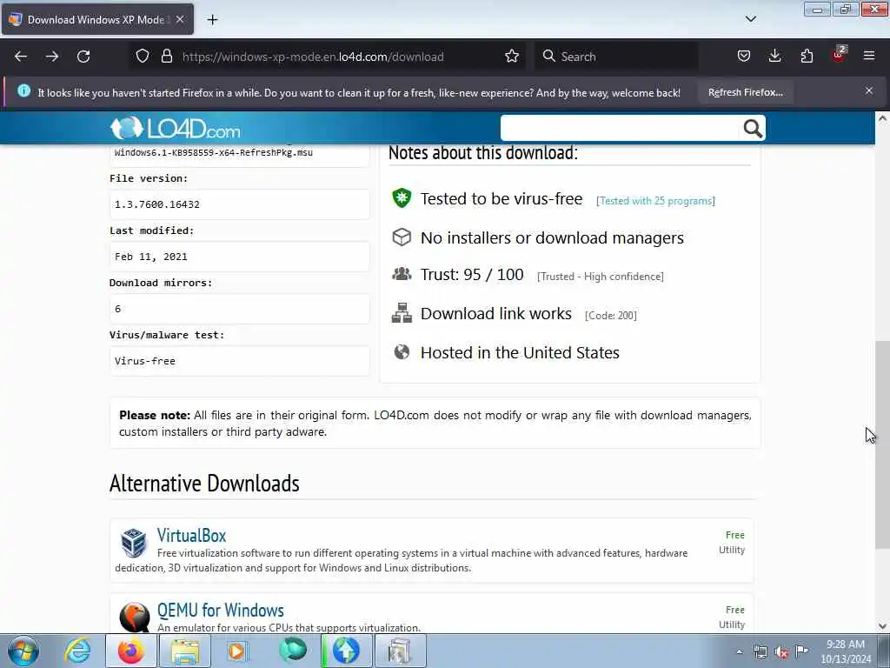890x668 pixels.
Task: Reload the current page
Action: tap(83, 57)
